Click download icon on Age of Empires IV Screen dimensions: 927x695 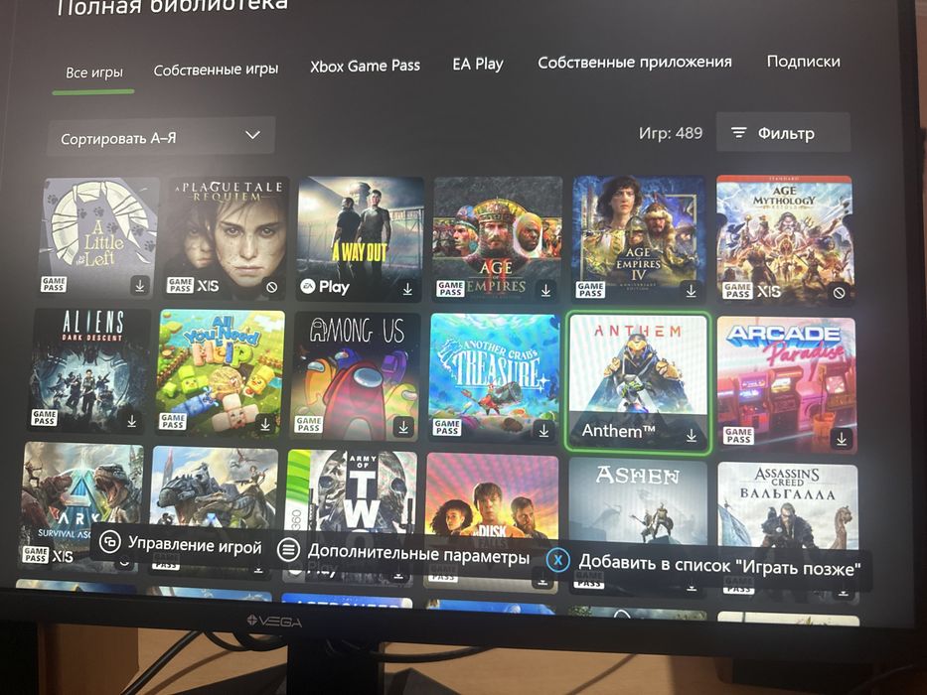691,290
